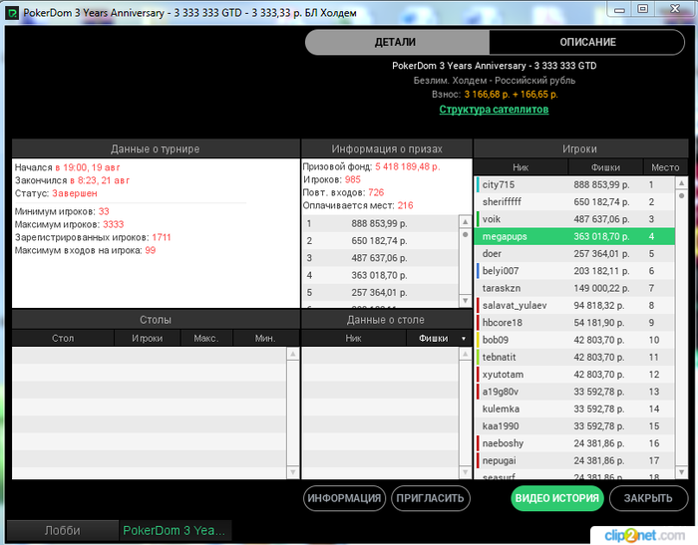Minimize the tournament window
The width and height of the screenshot is (698, 545).
pyautogui.click(x=619, y=10)
